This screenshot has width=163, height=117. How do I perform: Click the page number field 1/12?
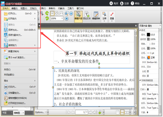(x=82, y=112)
